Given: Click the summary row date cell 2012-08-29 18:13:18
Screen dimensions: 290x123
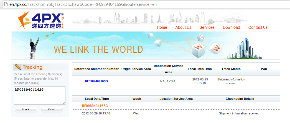Looking at the screenshot, I should coord(200,81).
